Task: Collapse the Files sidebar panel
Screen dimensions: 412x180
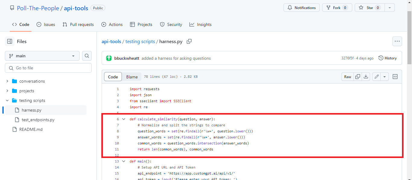Action: (9, 41)
